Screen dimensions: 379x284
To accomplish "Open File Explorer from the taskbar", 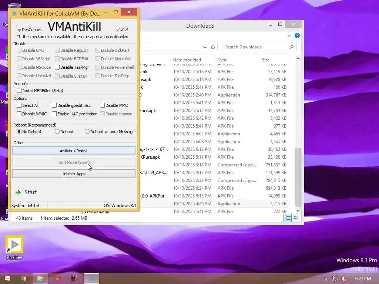I will tap(40, 278).
